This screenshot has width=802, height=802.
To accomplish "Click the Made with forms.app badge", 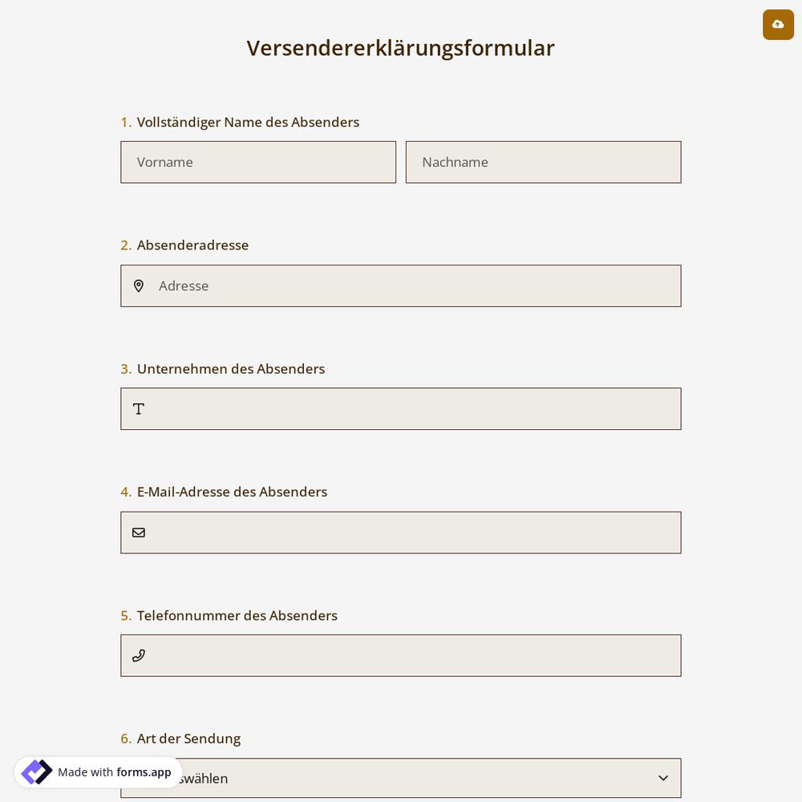I will tap(98, 772).
